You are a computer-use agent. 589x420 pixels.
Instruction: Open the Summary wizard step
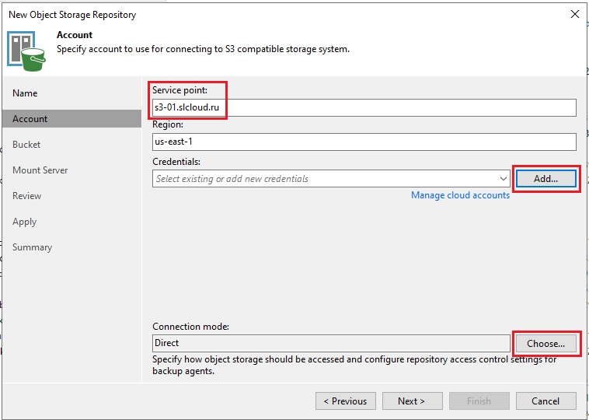coord(32,247)
